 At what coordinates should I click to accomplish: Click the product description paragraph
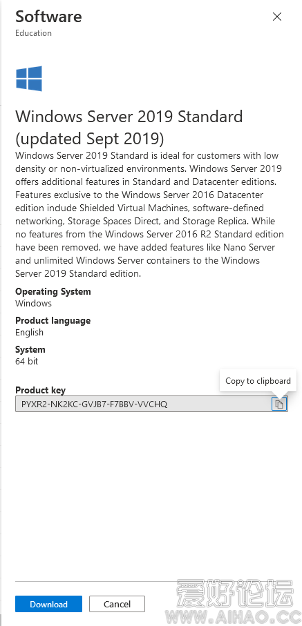[x=149, y=215]
